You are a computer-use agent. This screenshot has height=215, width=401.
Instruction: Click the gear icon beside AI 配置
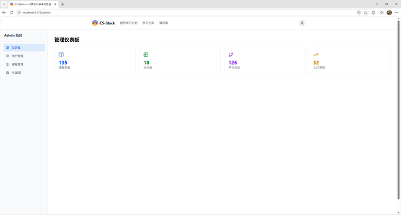point(8,73)
